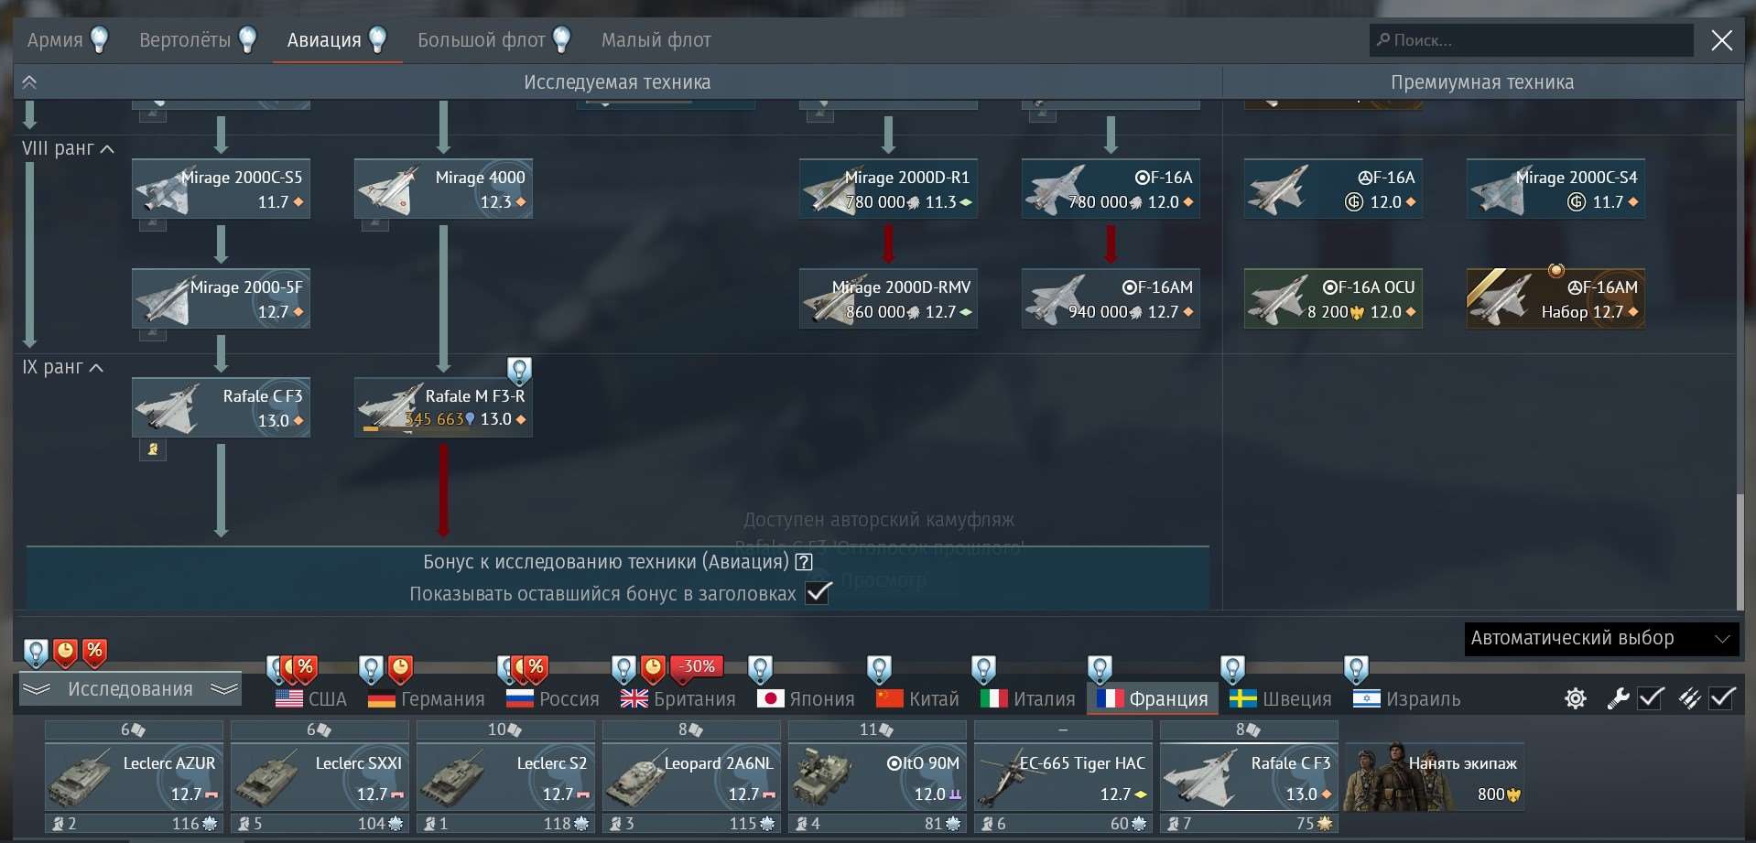Select the researchable F-16A for 780 000
This screenshot has width=1756, height=843.
(1111, 189)
